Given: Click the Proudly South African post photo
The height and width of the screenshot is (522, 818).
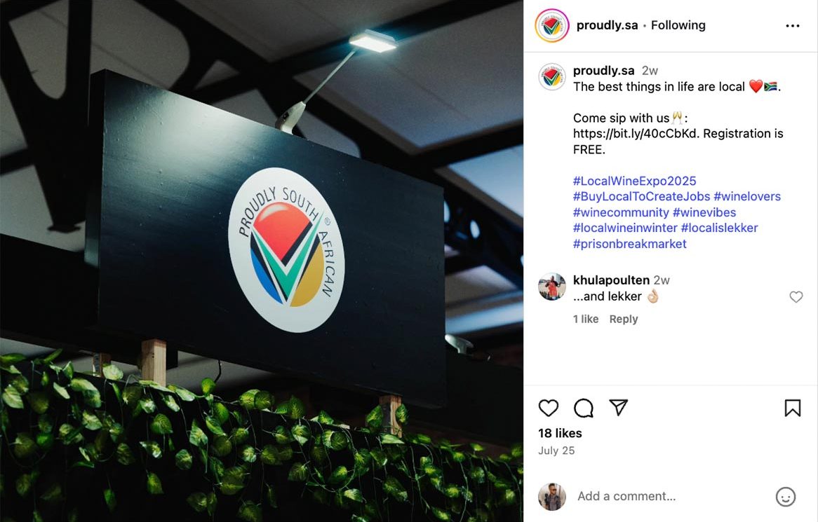Looking at the screenshot, I should [262, 261].
